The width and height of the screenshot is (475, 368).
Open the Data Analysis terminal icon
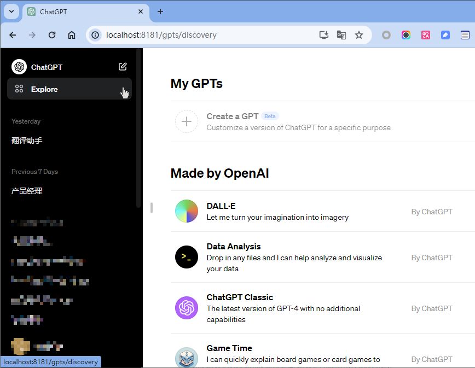click(186, 257)
